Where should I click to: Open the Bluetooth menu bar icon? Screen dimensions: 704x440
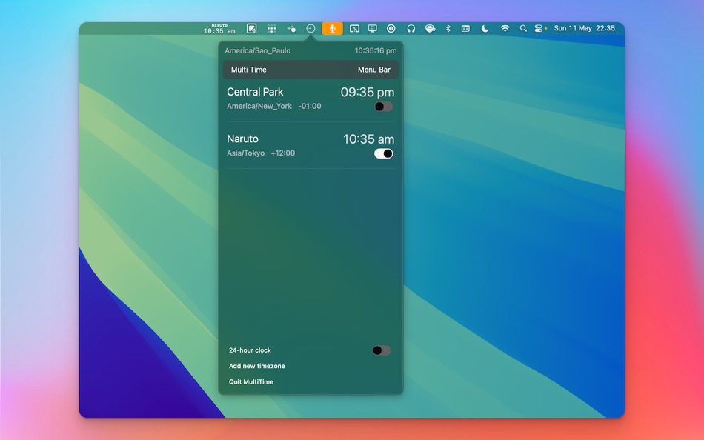tap(448, 28)
